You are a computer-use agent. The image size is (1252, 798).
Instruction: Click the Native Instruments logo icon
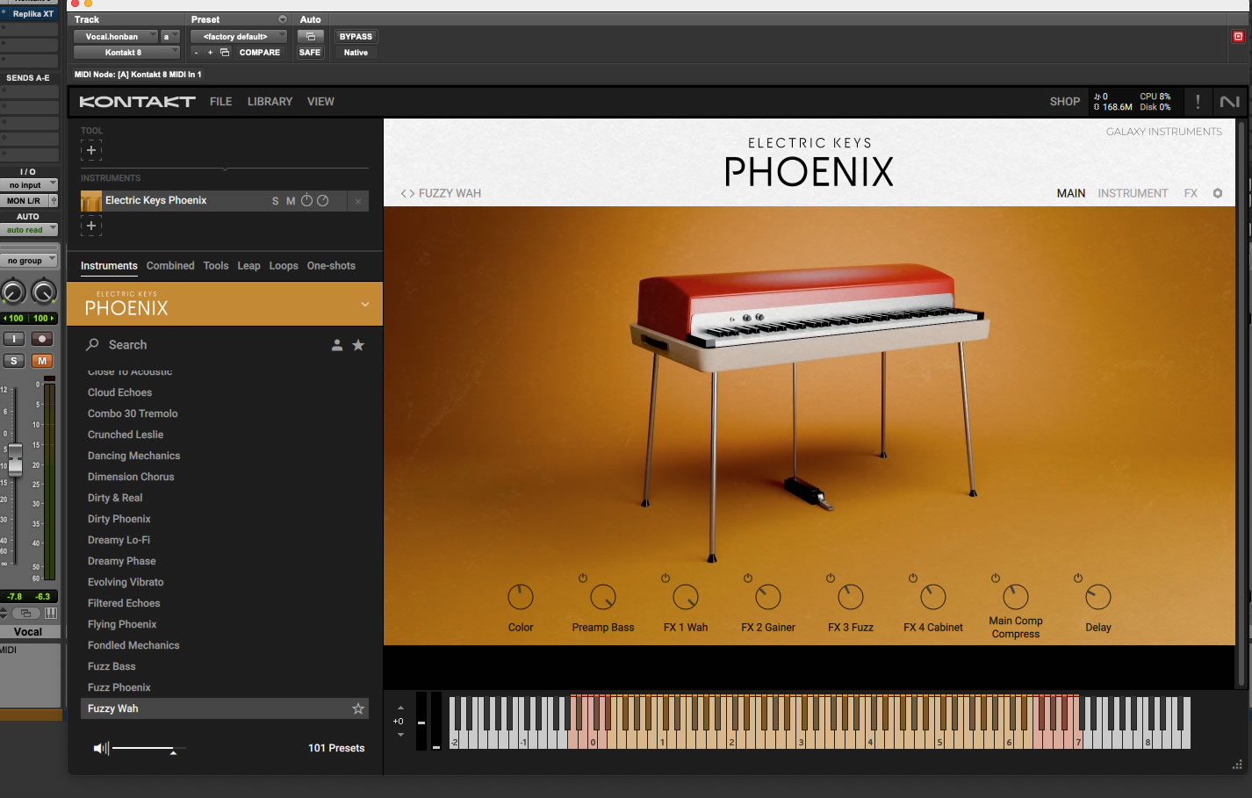point(1230,102)
